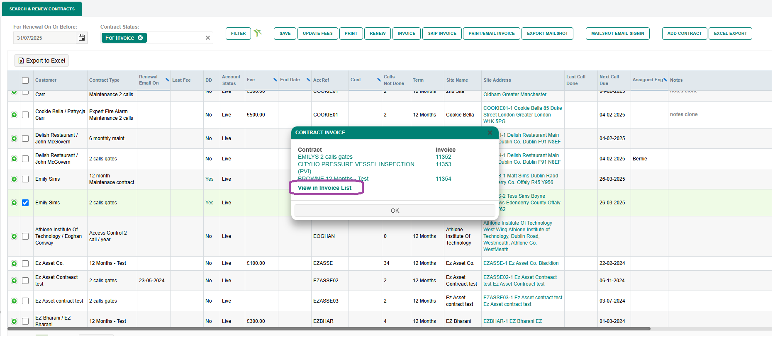Click View in Invoice List link
Image resolution: width=775 pixels, height=337 pixels.
[324, 188]
